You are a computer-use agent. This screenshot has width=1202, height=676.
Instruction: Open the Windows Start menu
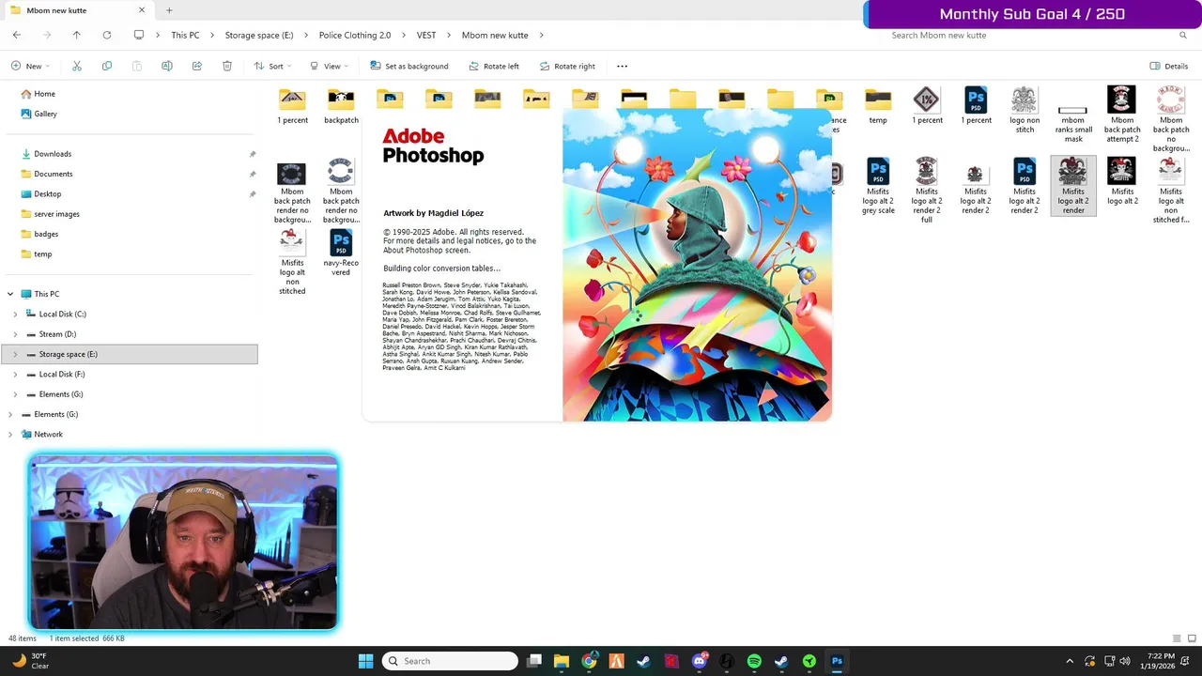pyautogui.click(x=366, y=661)
